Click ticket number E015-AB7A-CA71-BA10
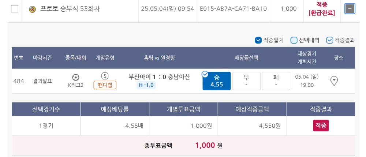This screenshot has height=157, width=366. click(234, 9)
